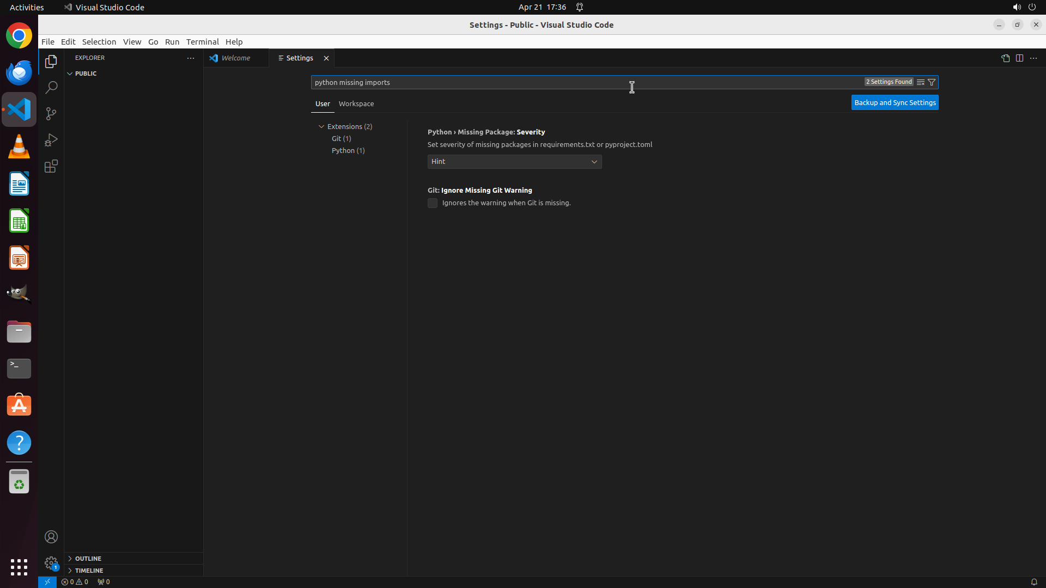Switch to the Workspace settings tab

[356, 103]
